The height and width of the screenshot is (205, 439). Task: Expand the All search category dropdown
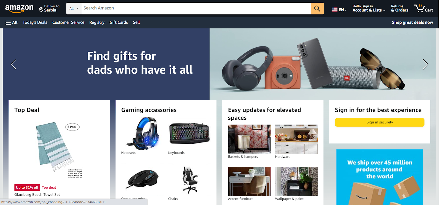[x=74, y=8]
